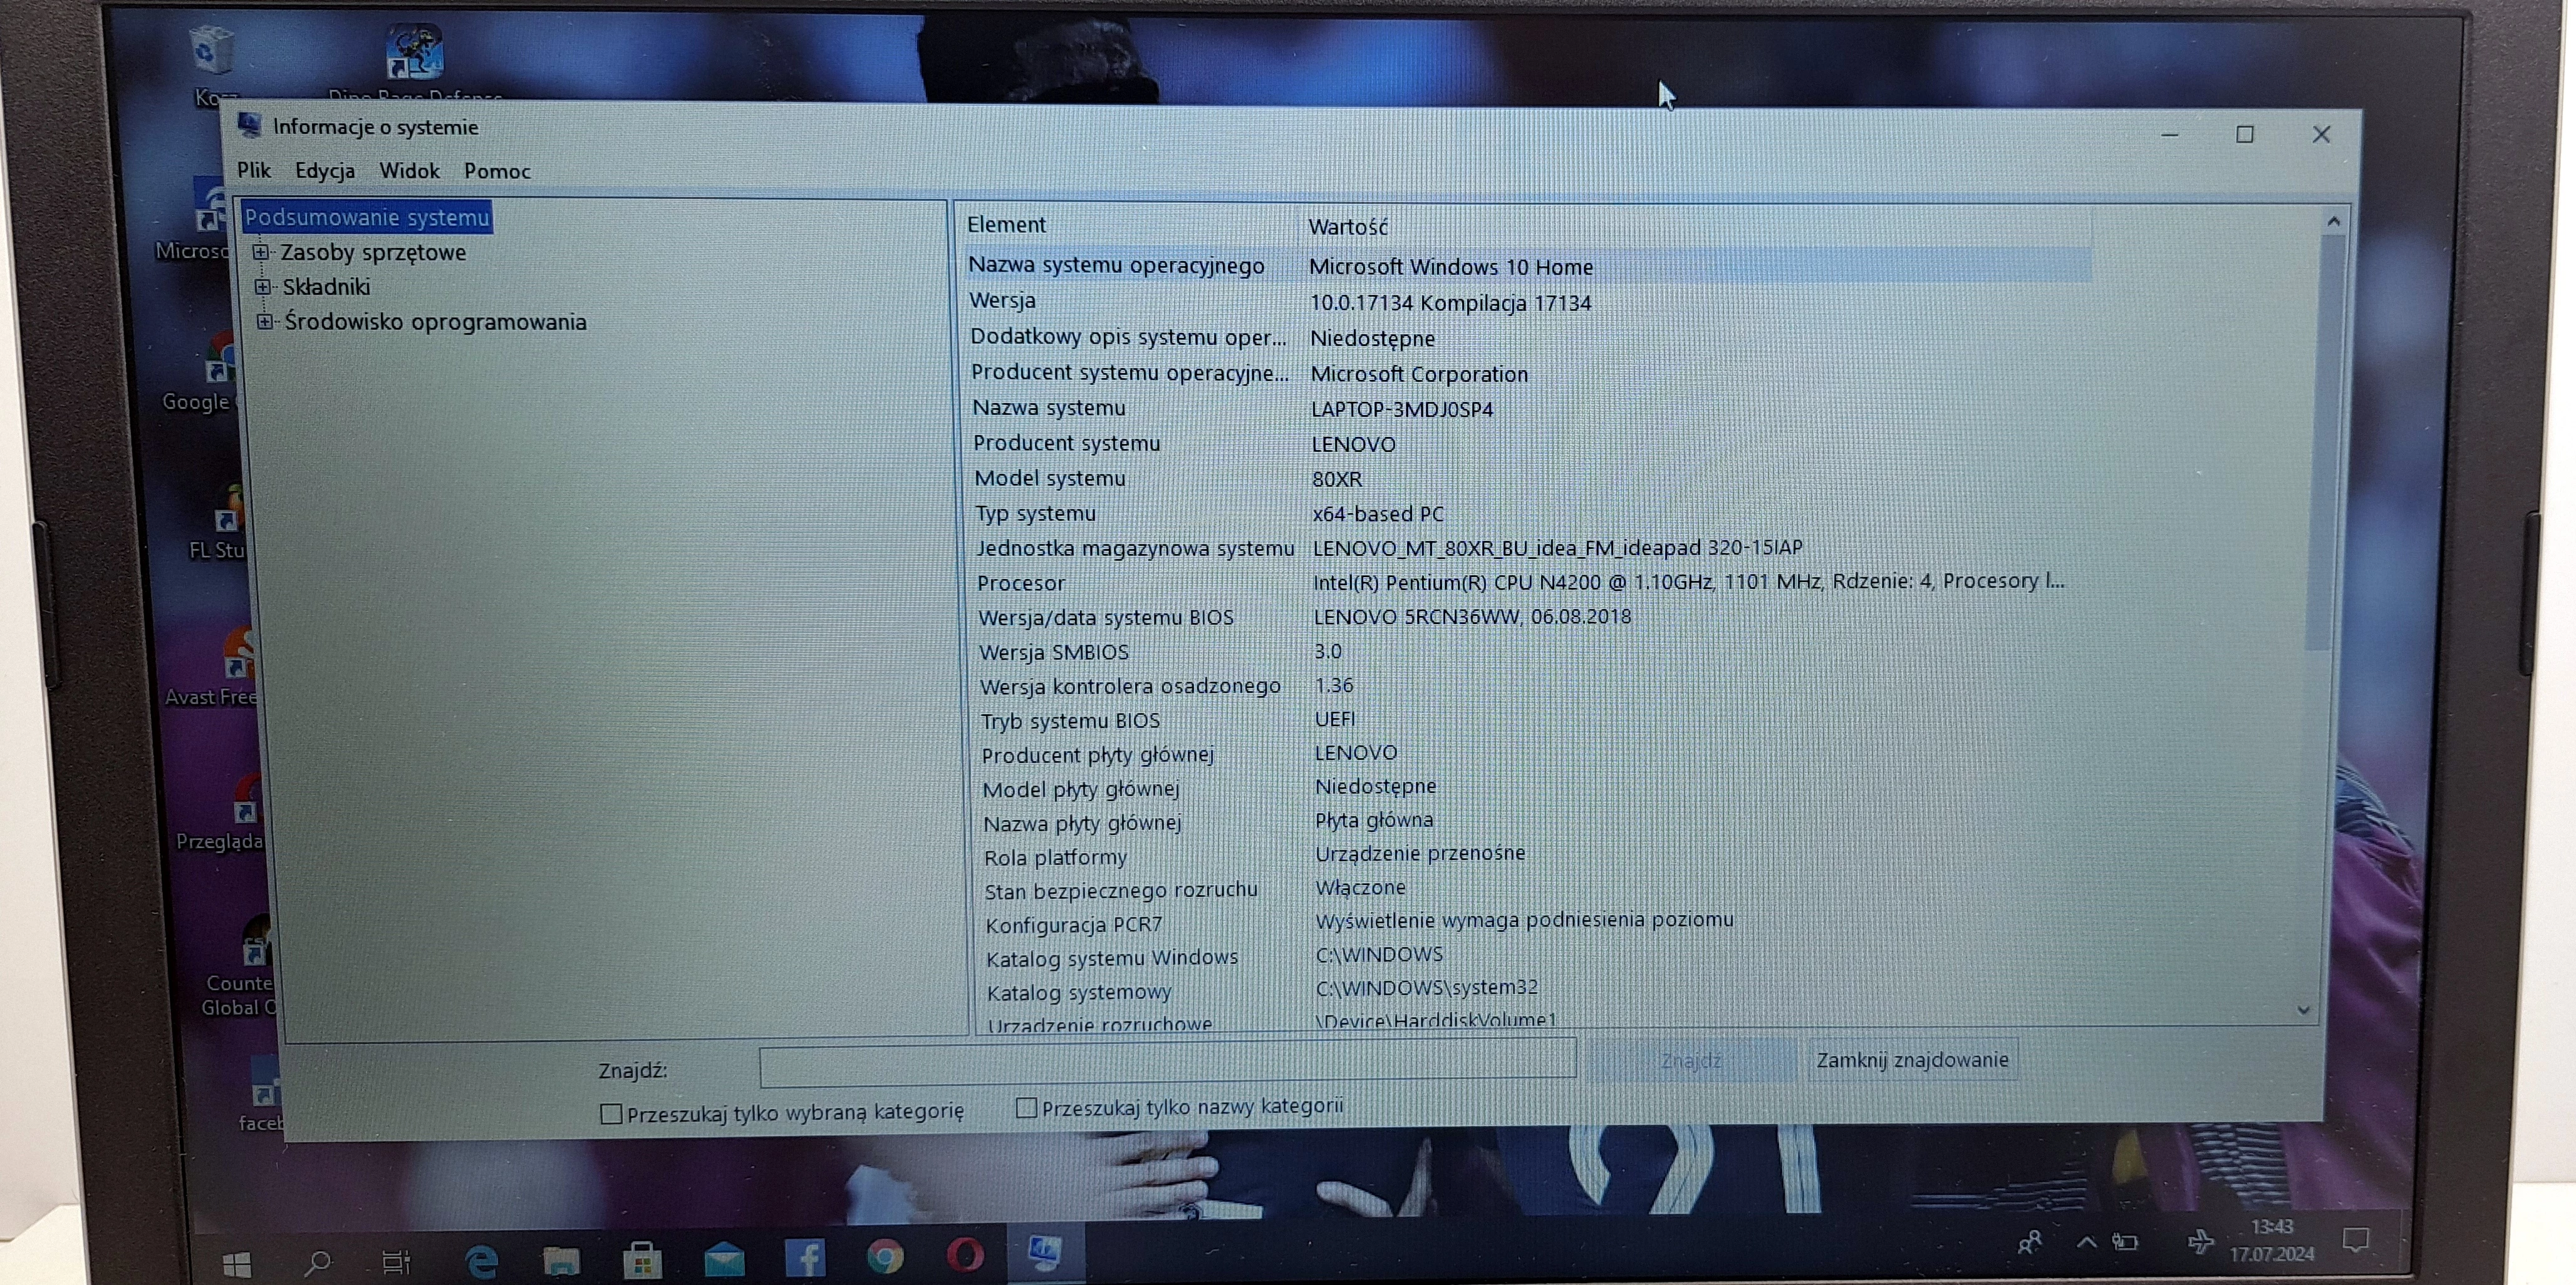Select 'Podsumowanie systemu' in the tree
The width and height of the screenshot is (2576, 1285).
[367, 217]
